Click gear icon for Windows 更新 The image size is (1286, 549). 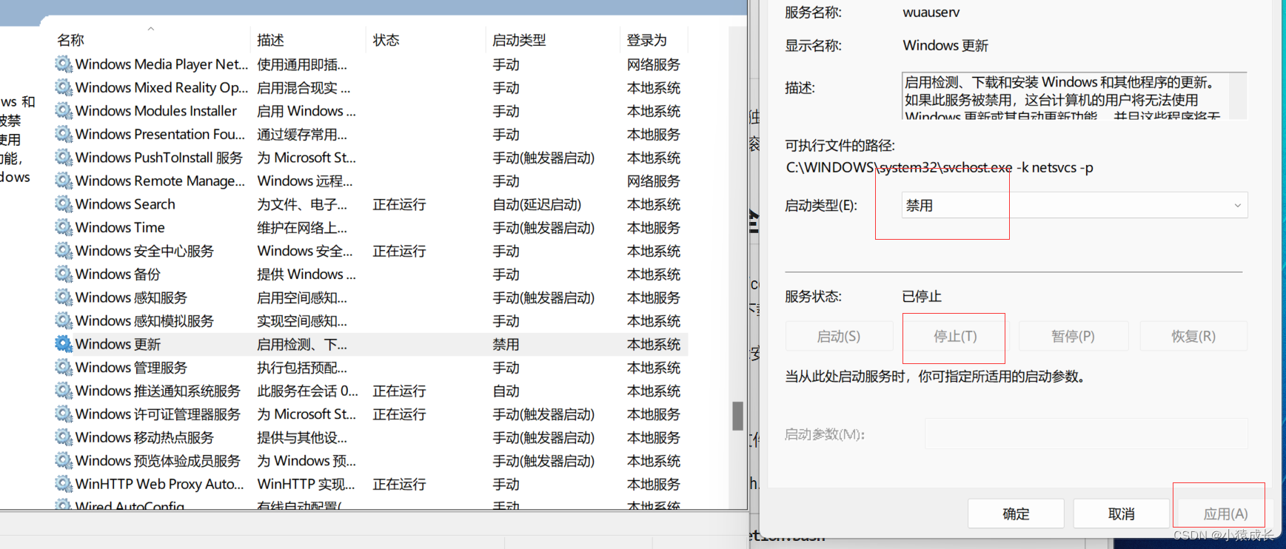click(64, 344)
